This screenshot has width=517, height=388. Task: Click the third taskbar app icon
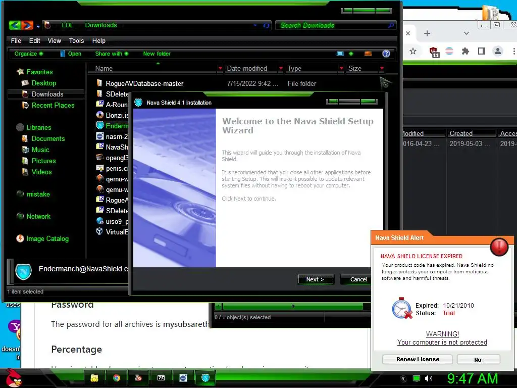[x=138, y=378]
